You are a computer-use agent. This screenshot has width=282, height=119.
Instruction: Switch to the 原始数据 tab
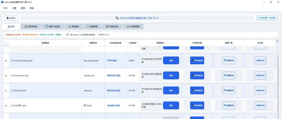click(x=92, y=26)
